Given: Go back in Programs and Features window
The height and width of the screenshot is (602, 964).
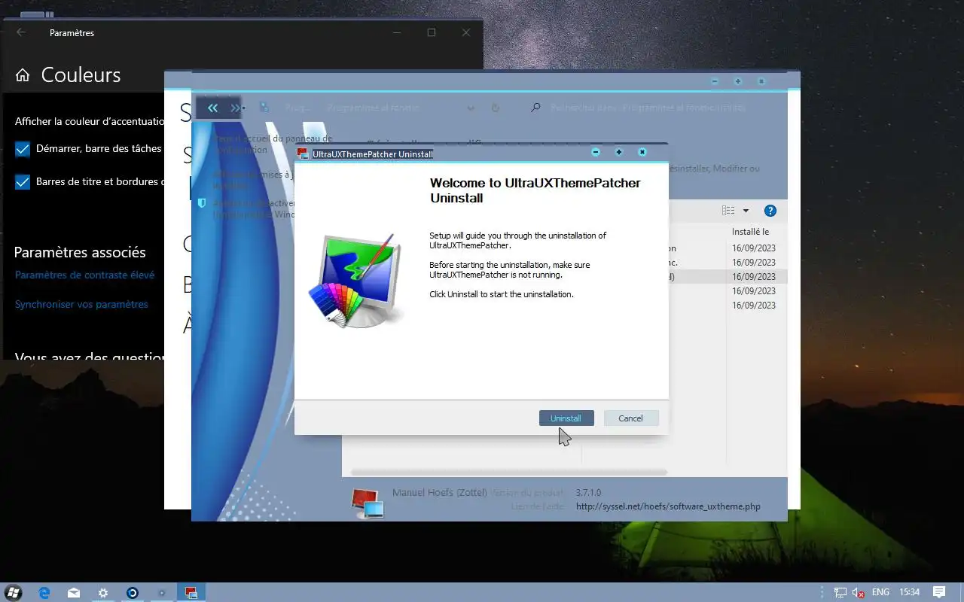Looking at the screenshot, I should 212,108.
